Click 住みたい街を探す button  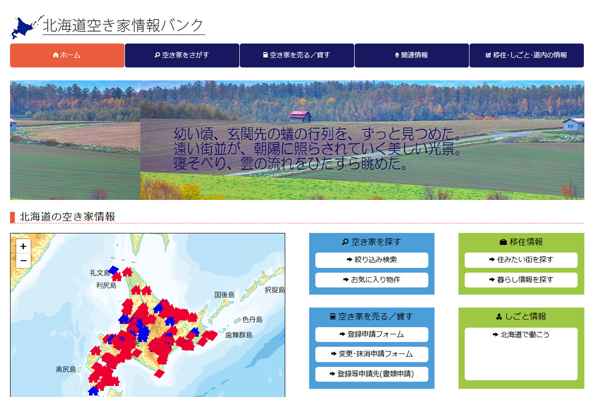tap(521, 260)
